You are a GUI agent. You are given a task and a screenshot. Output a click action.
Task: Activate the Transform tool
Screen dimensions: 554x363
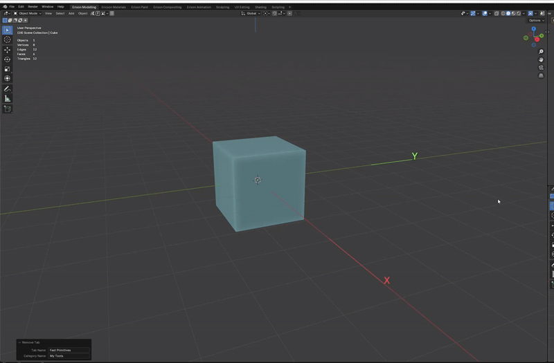point(7,78)
